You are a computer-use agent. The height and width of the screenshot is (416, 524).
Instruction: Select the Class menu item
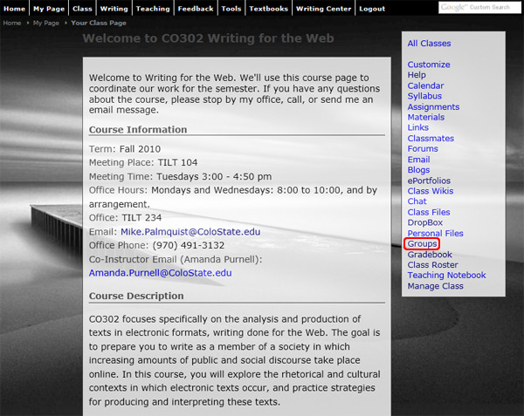click(82, 9)
